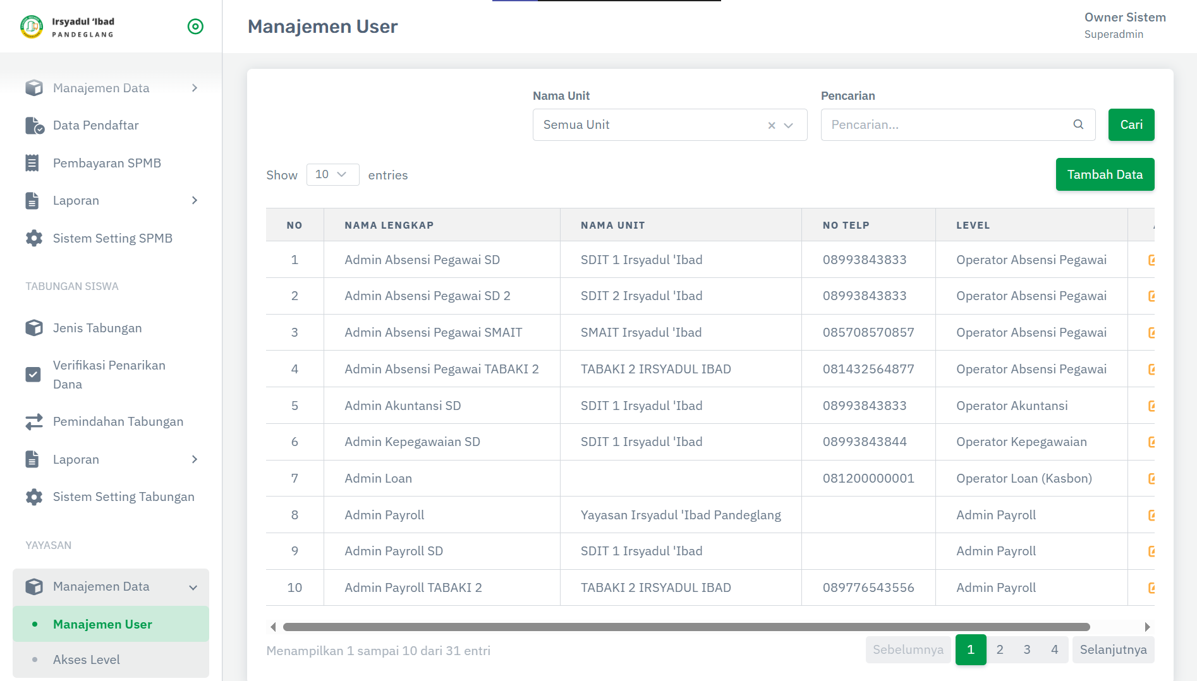Viewport: 1197px width, 681px height.
Task: Open Verifikasi Penarikan Dana menu
Action: 111,375
